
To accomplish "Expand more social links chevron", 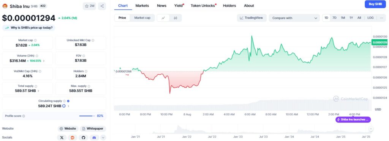I will point(103,137).
